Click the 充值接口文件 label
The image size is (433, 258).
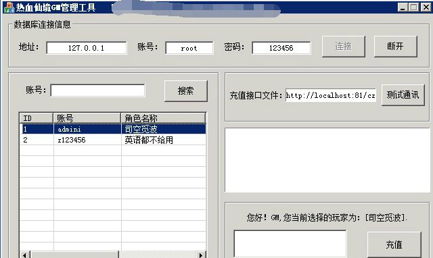click(256, 95)
